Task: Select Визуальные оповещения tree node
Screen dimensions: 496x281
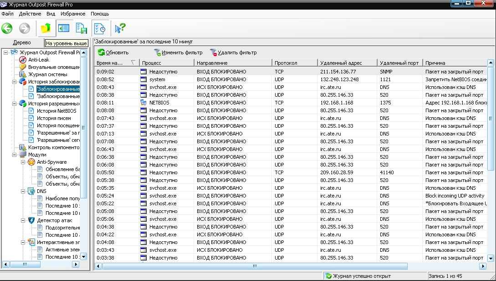Action: (54, 67)
